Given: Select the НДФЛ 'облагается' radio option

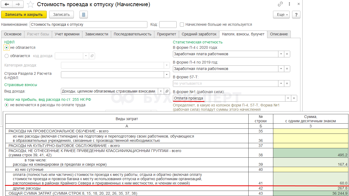Looking at the screenshot, I should [7, 56].
